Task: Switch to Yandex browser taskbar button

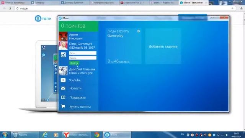Action: pyautogui.click(x=77, y=135)
